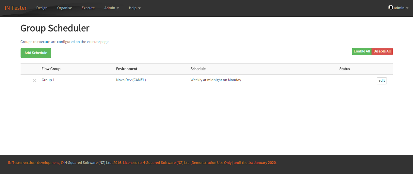
Task: Go to the Organise page
Action: coord(65,8)
